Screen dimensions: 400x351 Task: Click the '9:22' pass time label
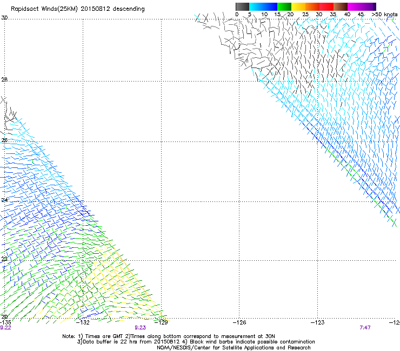tap(5, 328)
